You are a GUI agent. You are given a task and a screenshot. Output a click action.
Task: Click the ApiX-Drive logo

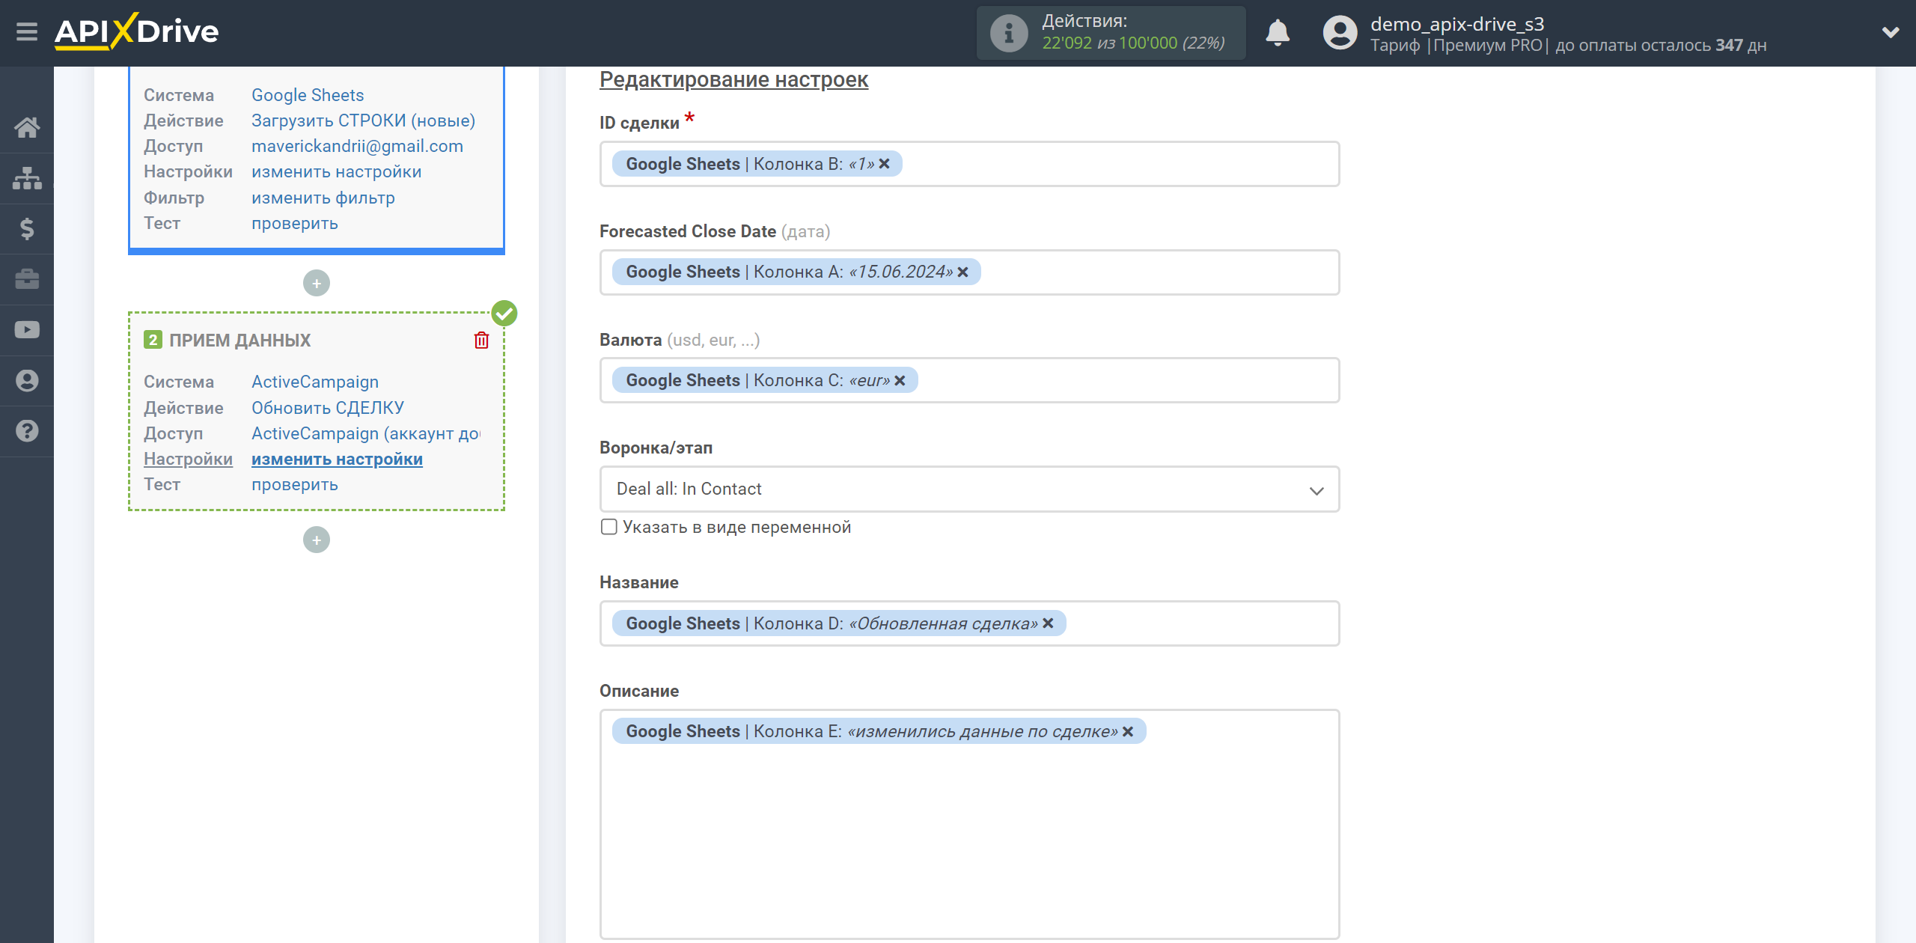coord(136,31)
